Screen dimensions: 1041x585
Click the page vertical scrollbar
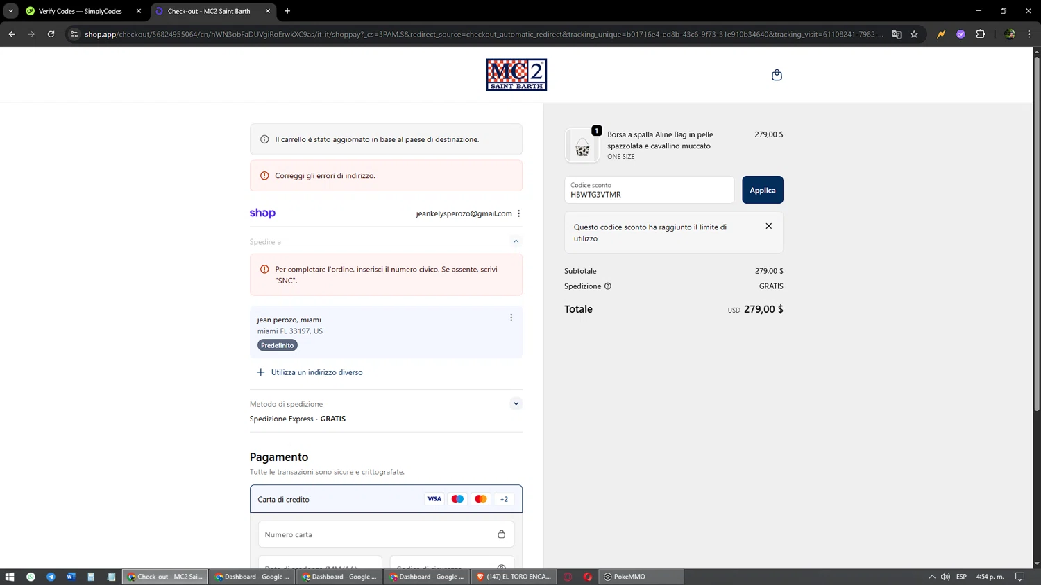coord(1037,236)
